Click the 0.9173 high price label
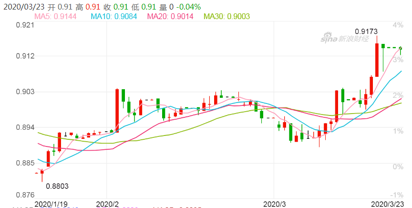Screen dimensions: 412x208 click(x=366, y=31)
